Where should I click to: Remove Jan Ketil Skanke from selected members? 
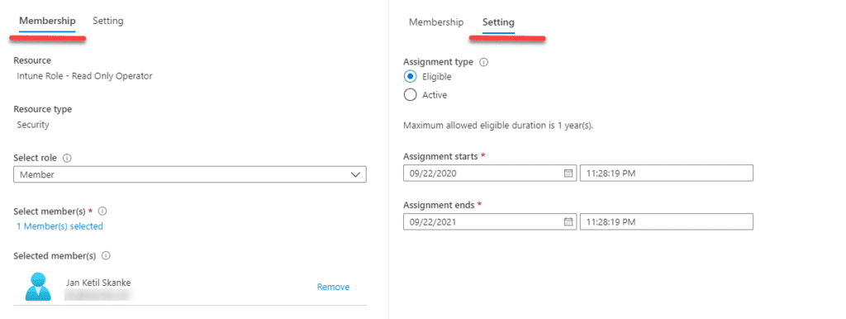(x=333, y=287)
